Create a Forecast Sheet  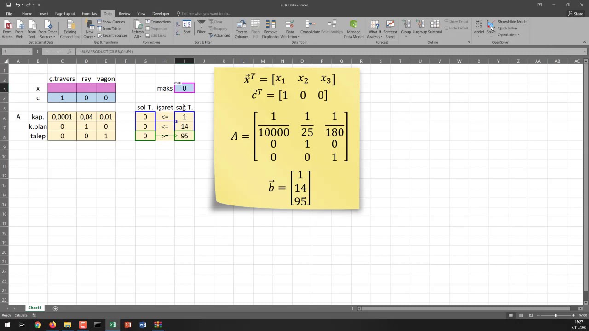390,29
